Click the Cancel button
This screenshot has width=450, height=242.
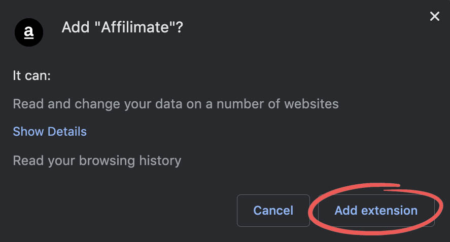tap(273, 211)
